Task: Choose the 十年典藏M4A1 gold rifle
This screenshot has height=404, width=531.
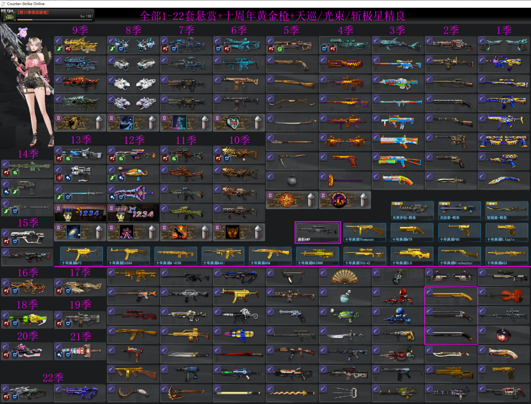Action: coord(223,256)
